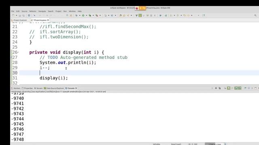259x145 pixels.
Task: Toggle Scroll Lock in console toolbar
Action: coord(229,88)
